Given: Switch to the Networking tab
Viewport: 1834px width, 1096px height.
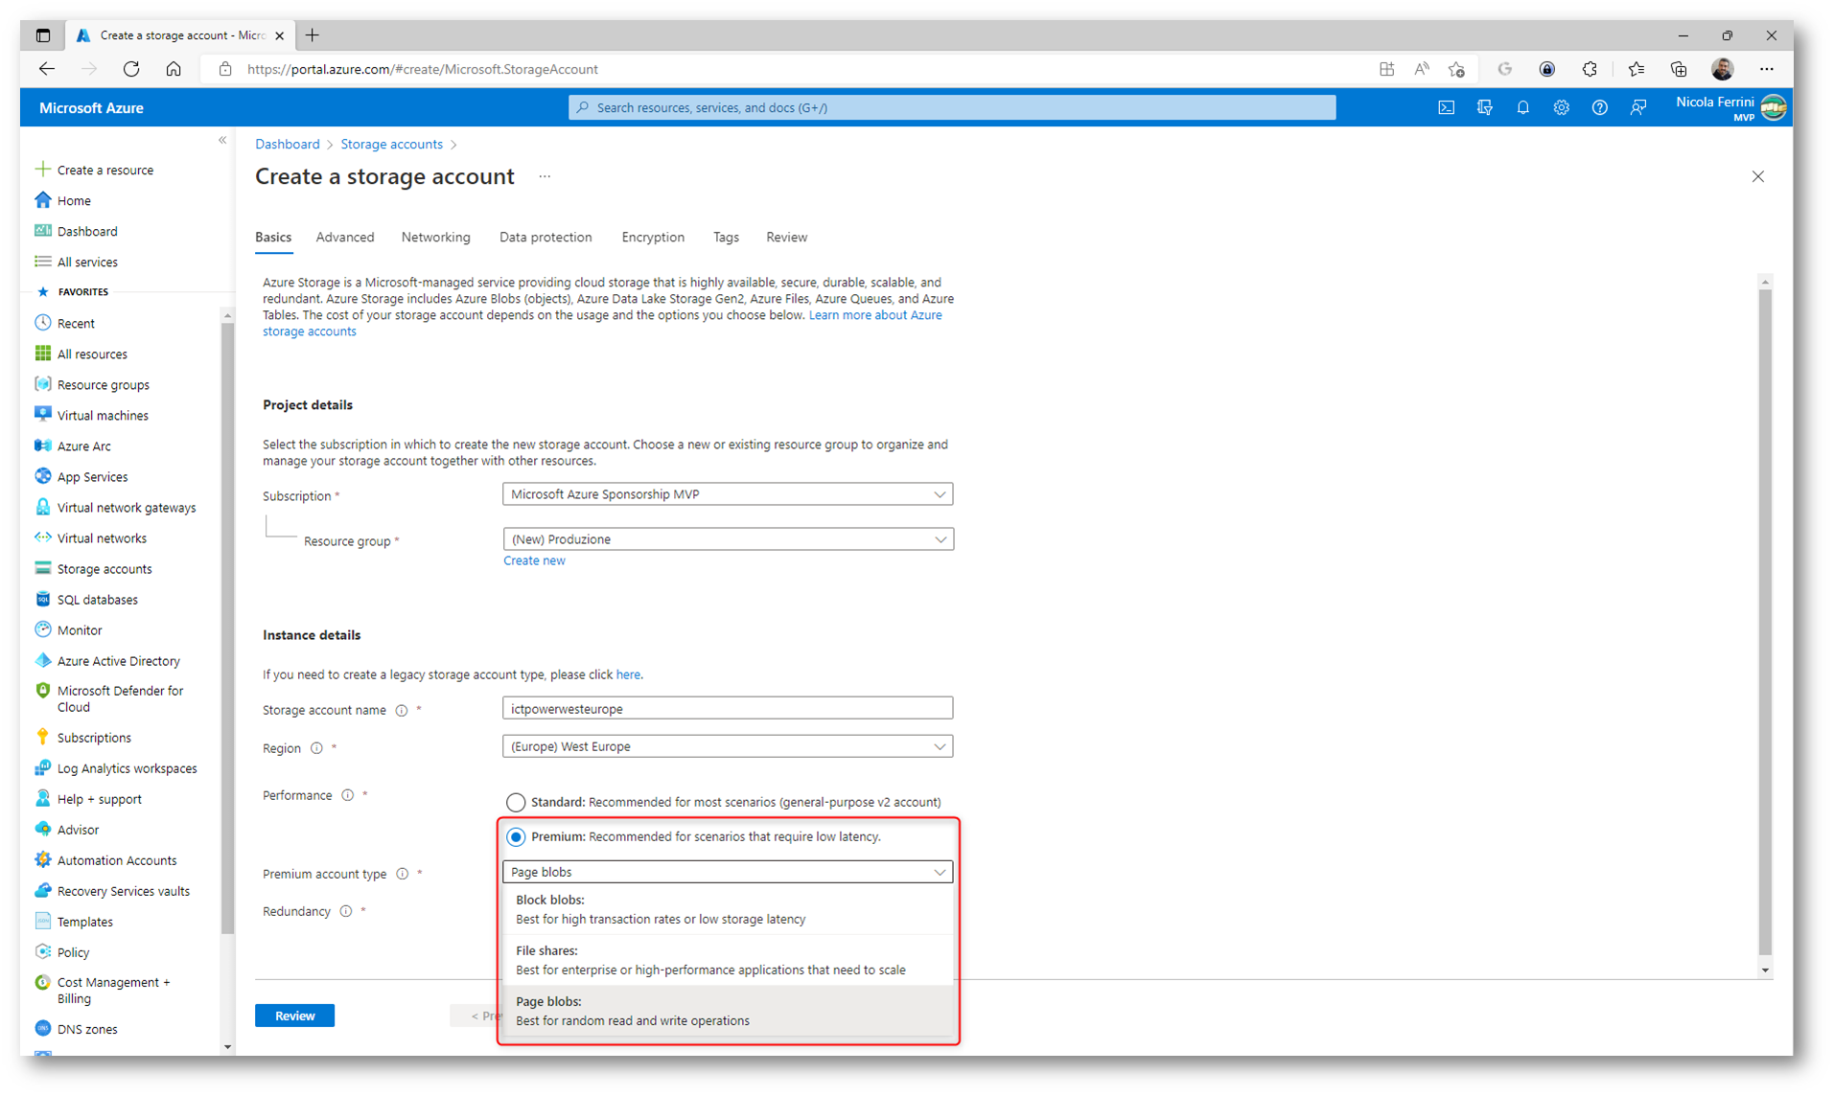Looking at the screenshot, I should click(x=435, y=237).
